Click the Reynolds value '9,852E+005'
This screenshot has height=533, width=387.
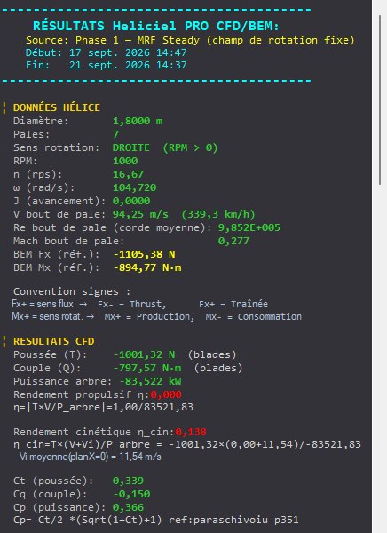[x=249, y=227]
